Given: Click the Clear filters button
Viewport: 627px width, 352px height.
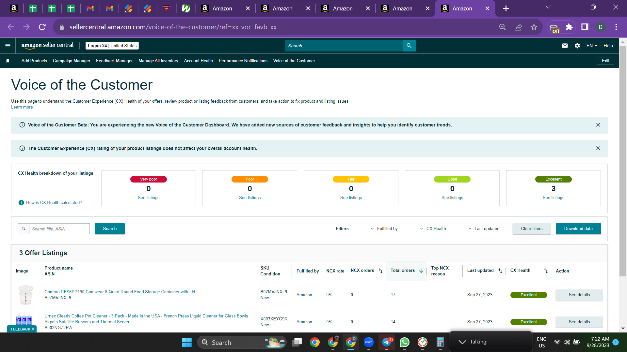Looking at the screenshot, I should tap(532, 229).
